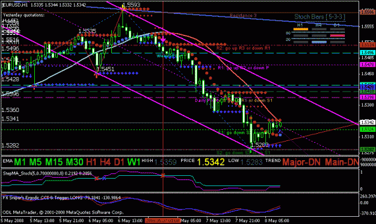The height and width of the screenshot is (224, 376).
Task: Click the green M15 timeframe in the EMA bar
Action: [54, 162]
